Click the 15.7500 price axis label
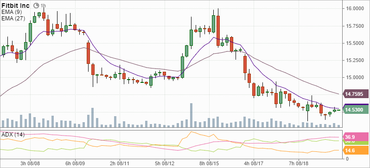Screen dimensions: 370x168 coord(354,26)
